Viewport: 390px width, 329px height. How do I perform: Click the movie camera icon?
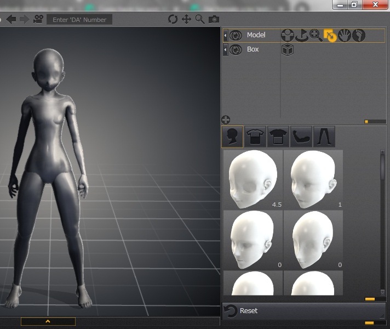click(x=38, y=19)
